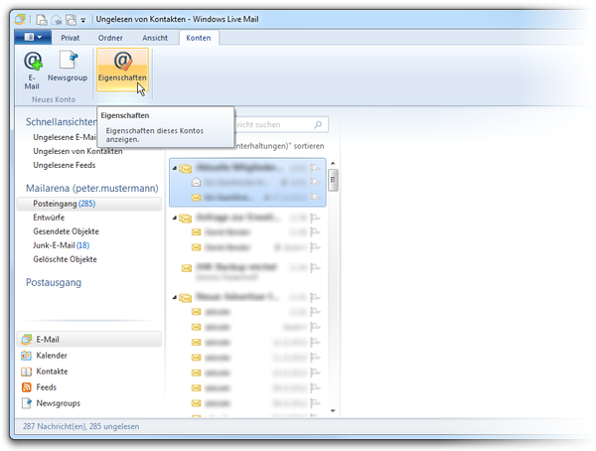Switch to the Ordner tab
The width and height of the screenshot is (596, 451).
(x=110, y=38)
